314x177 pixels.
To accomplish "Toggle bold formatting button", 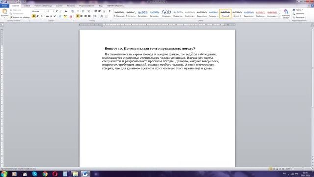I will tap(34, 16).
